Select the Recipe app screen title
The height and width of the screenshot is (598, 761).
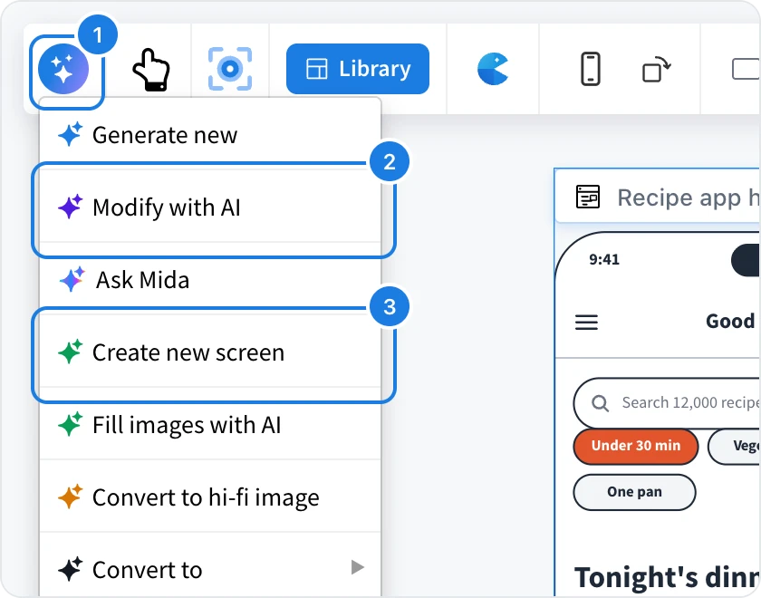pyautogui.click(x=689, y=198)
